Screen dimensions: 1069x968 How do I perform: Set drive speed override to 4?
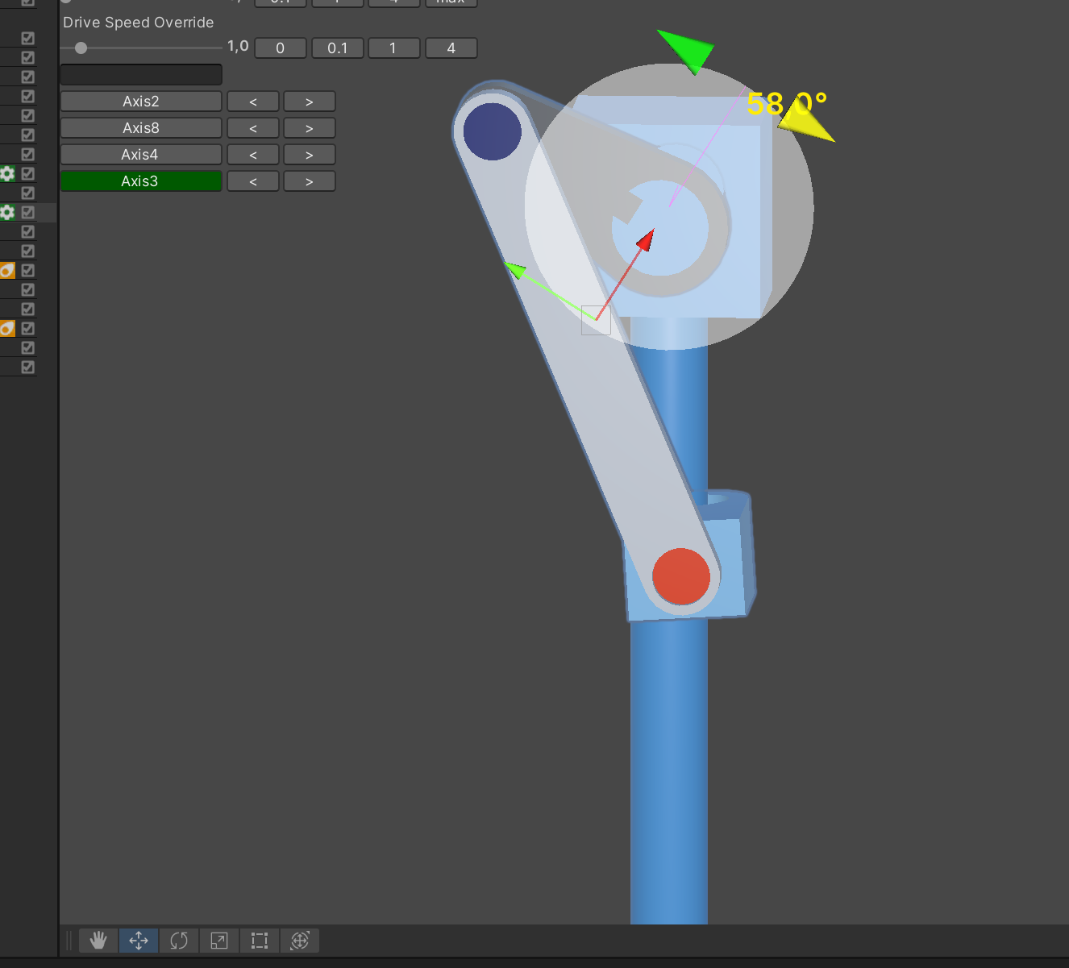[451, 48]
